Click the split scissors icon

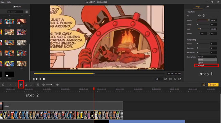[11, 85]
